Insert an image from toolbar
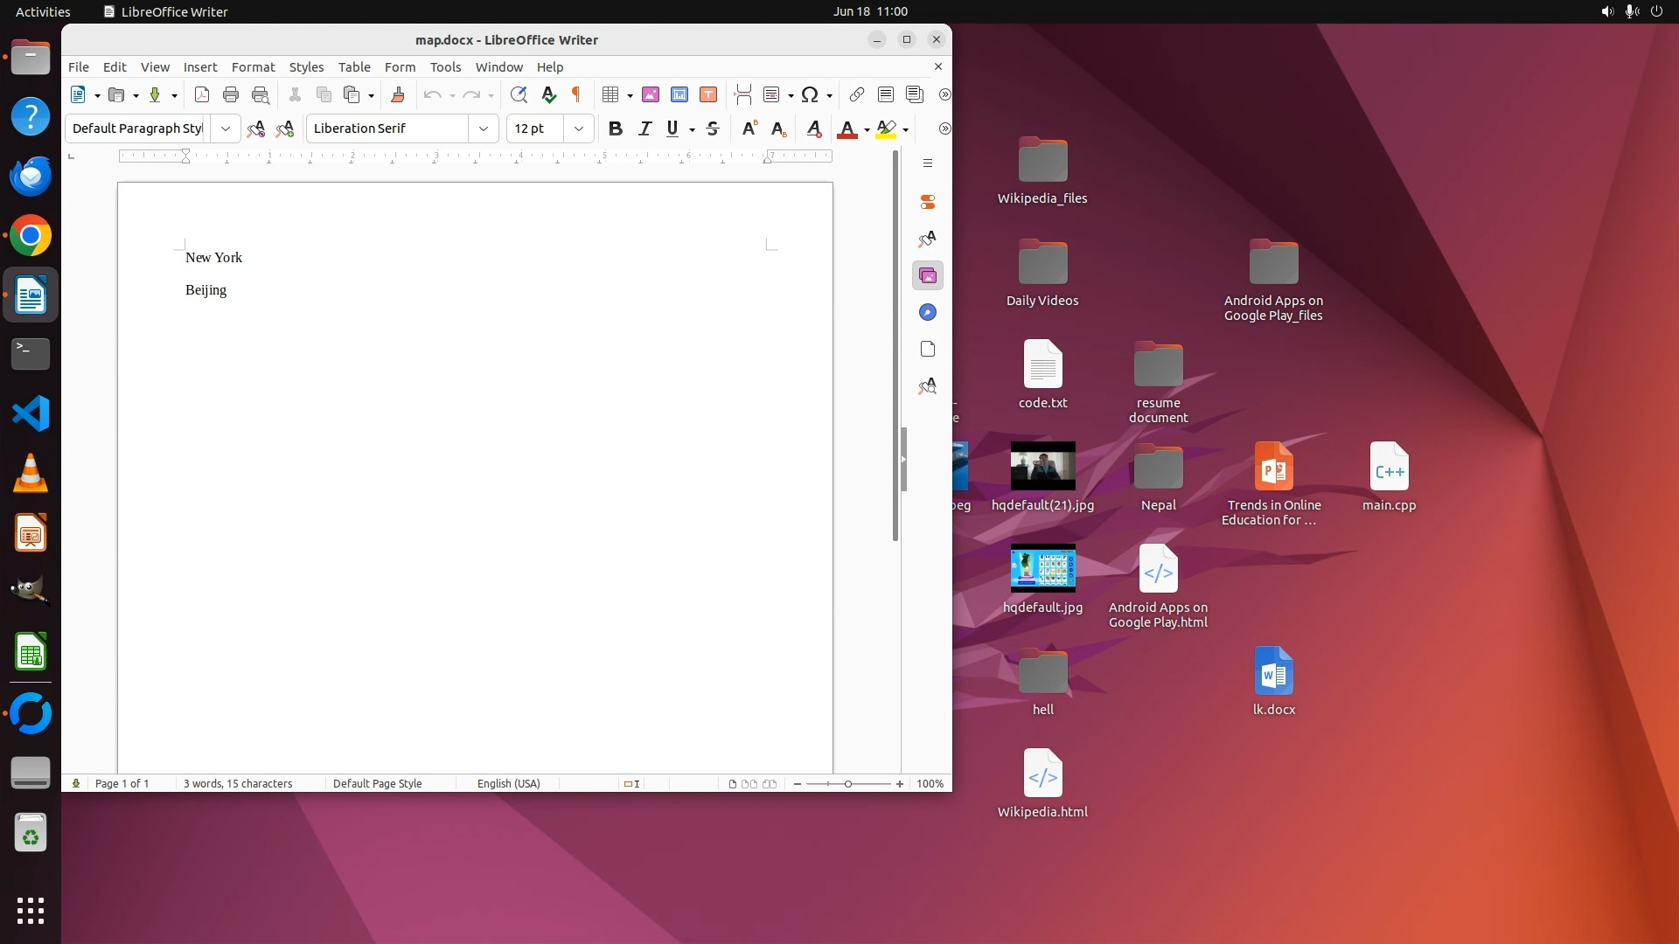Screen dimensions: 1679x944 (x=650, y=94)
